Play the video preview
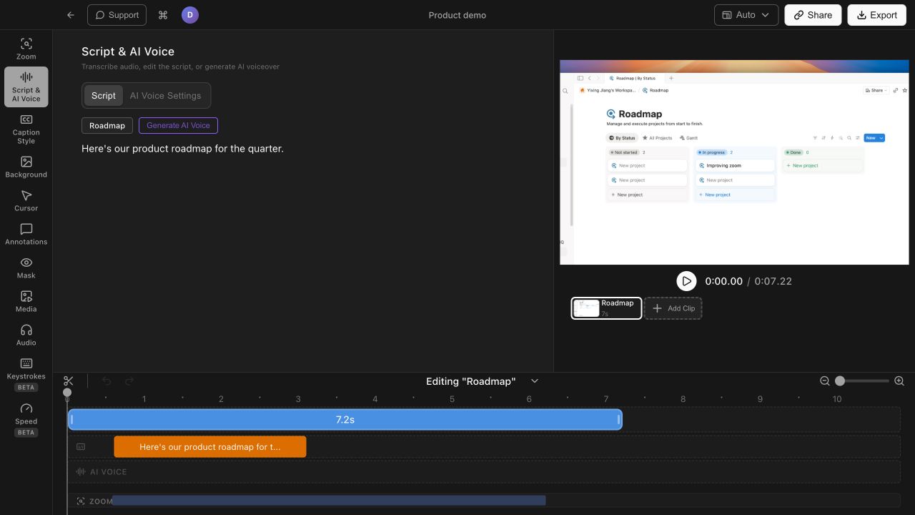The image size is (915, 515). click(686, 281)
